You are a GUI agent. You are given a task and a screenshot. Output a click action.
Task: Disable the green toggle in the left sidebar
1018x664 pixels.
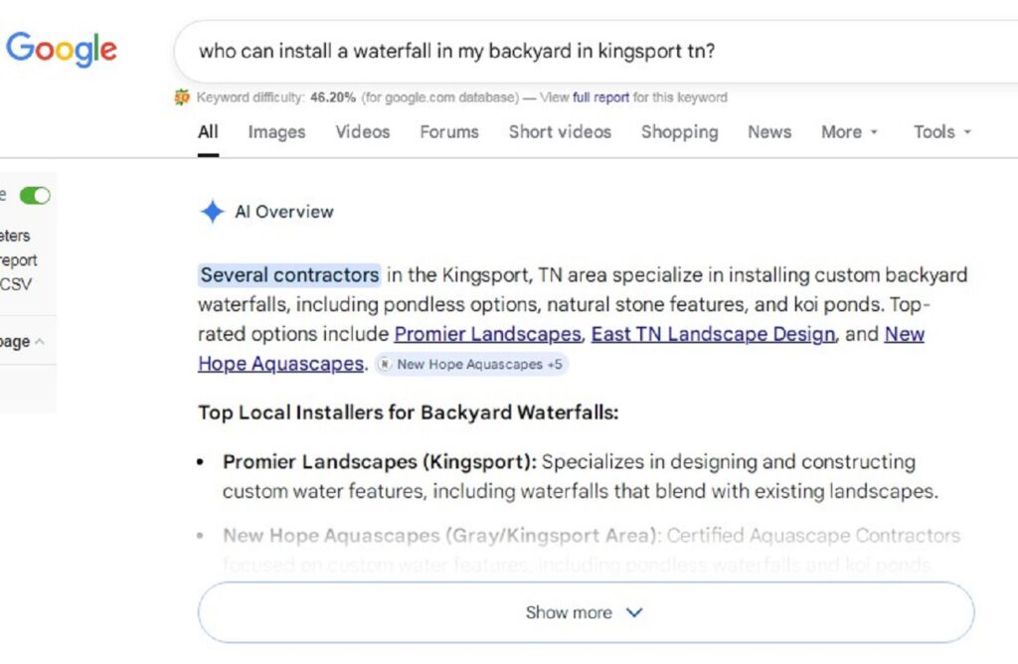click(34, 196)
